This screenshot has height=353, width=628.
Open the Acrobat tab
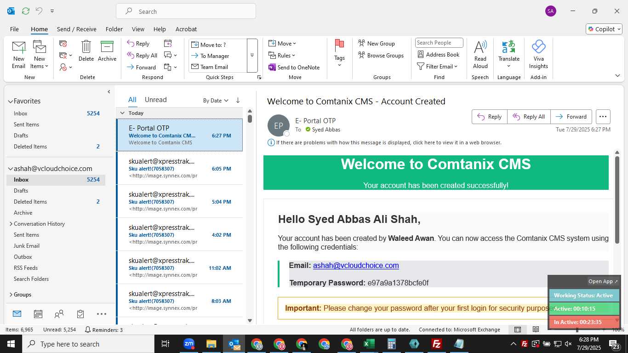pos(186,29)
